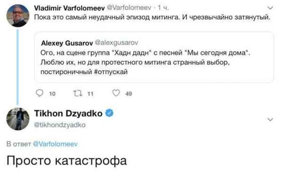Click the blue verified badge beside Tikhon Dzyadko
Viewport: 284px width, 173px height.
pyautogui.click(x=109, y=113)
